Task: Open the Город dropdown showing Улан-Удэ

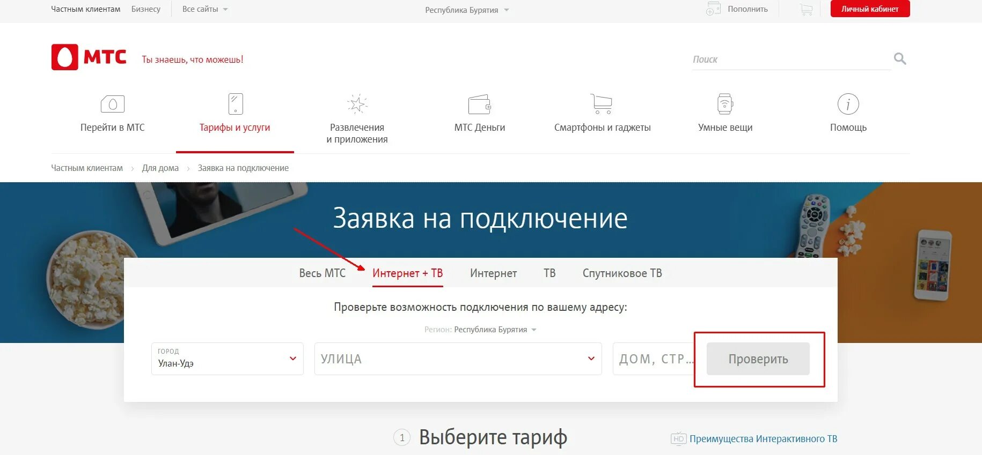Action: tap(228, 359)
